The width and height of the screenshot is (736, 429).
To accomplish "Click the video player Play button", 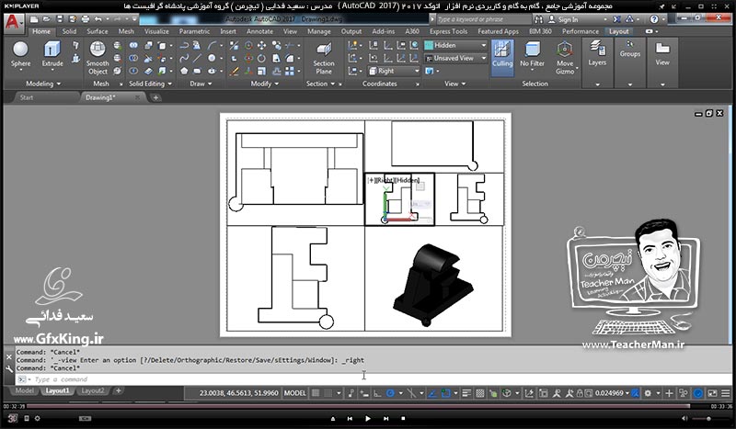I will (x=367, y=418).
